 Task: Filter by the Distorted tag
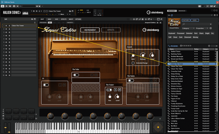click(189, 33)
